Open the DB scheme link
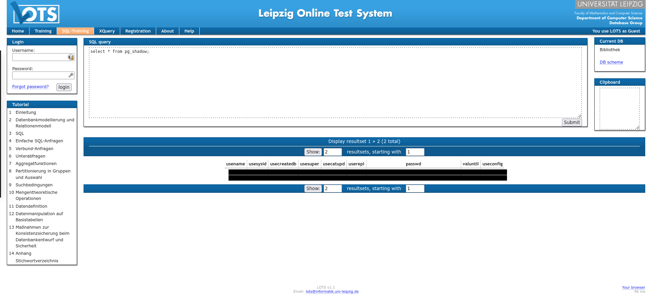The image size is (652, 307). [611, 62]
